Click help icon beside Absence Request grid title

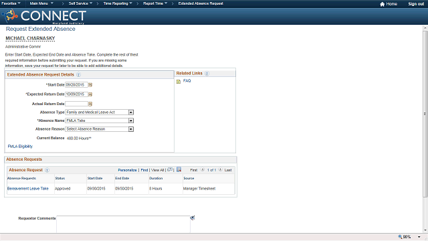[47, 170]
